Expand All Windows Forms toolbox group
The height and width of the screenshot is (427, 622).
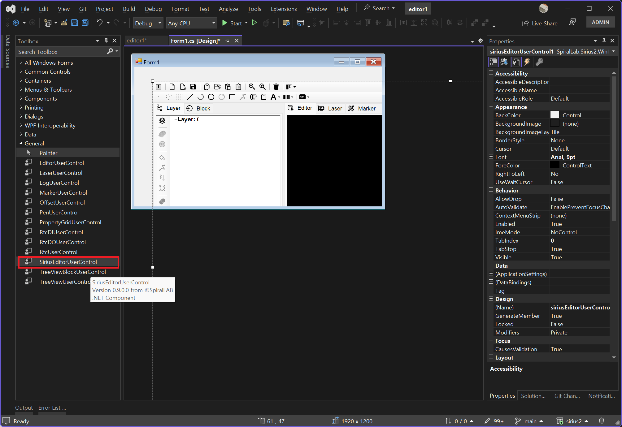pyautogui.click(x=21, y=63)
